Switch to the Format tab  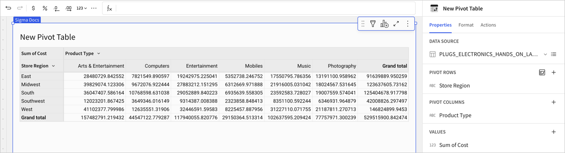tap(466, 25)
